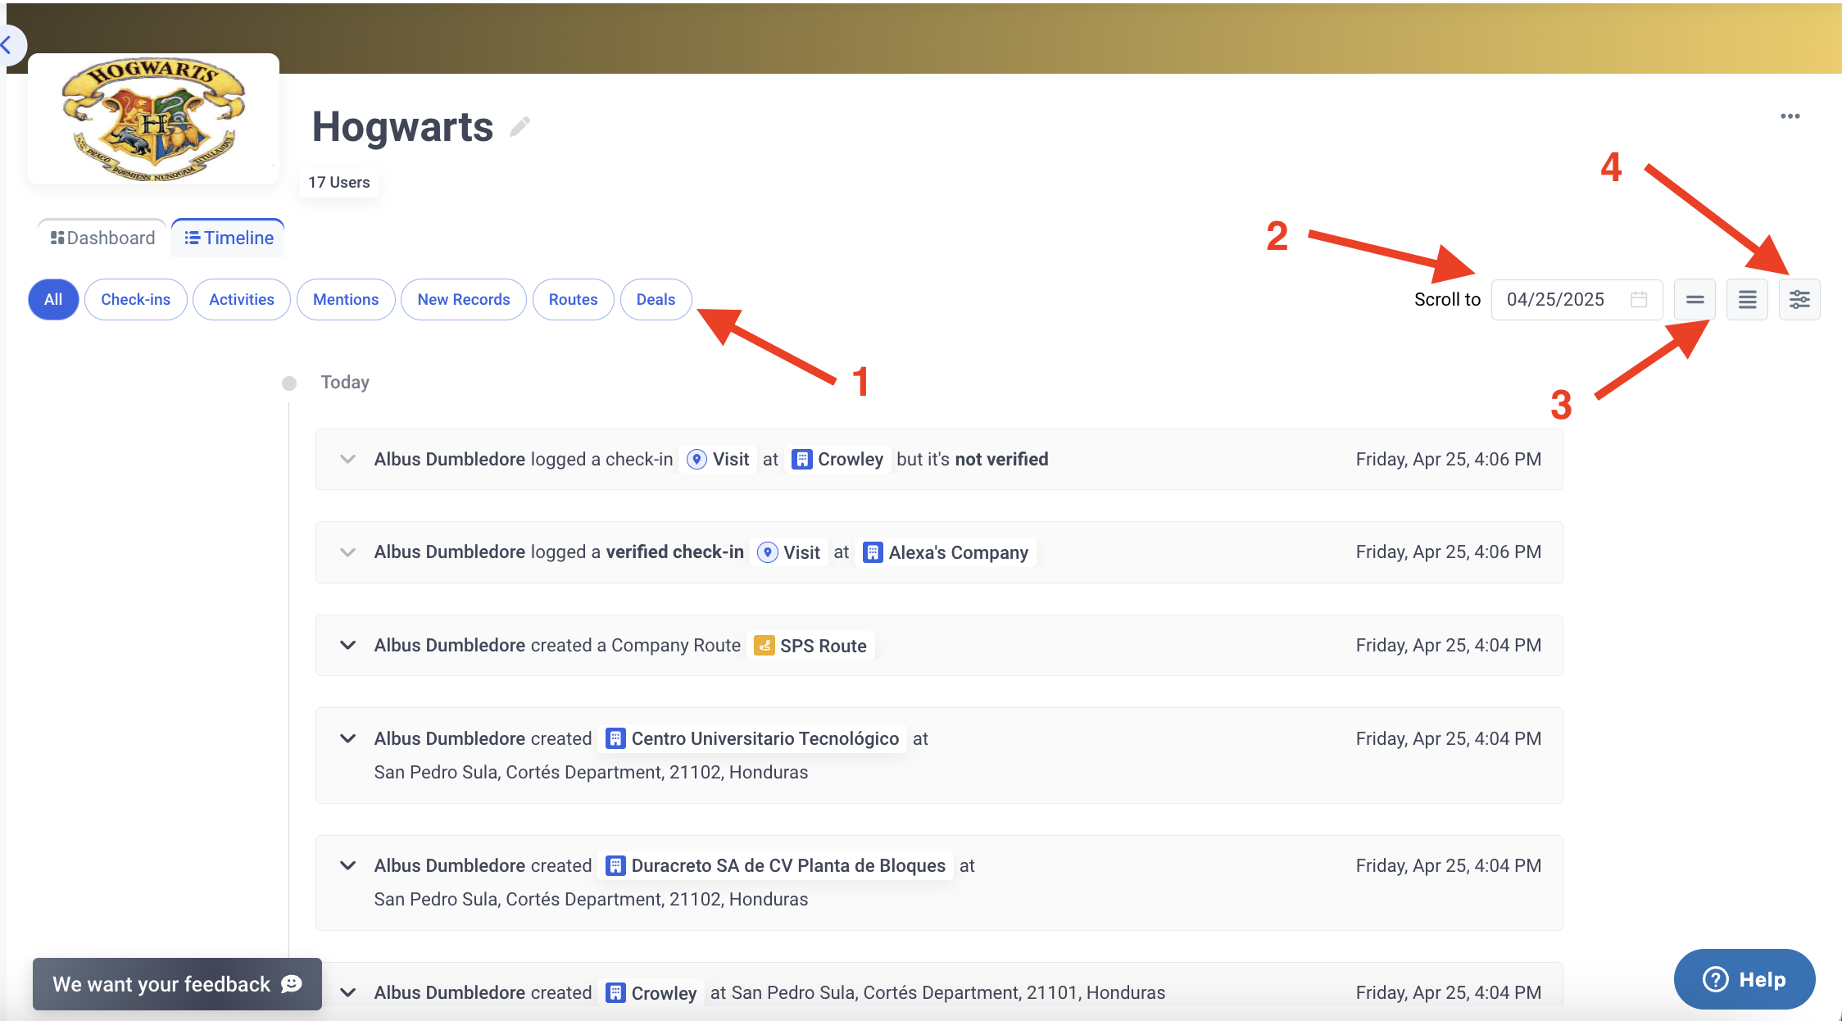Filter timeline by Deals
Screen dimensions: 1842x1021
(656, 299)
